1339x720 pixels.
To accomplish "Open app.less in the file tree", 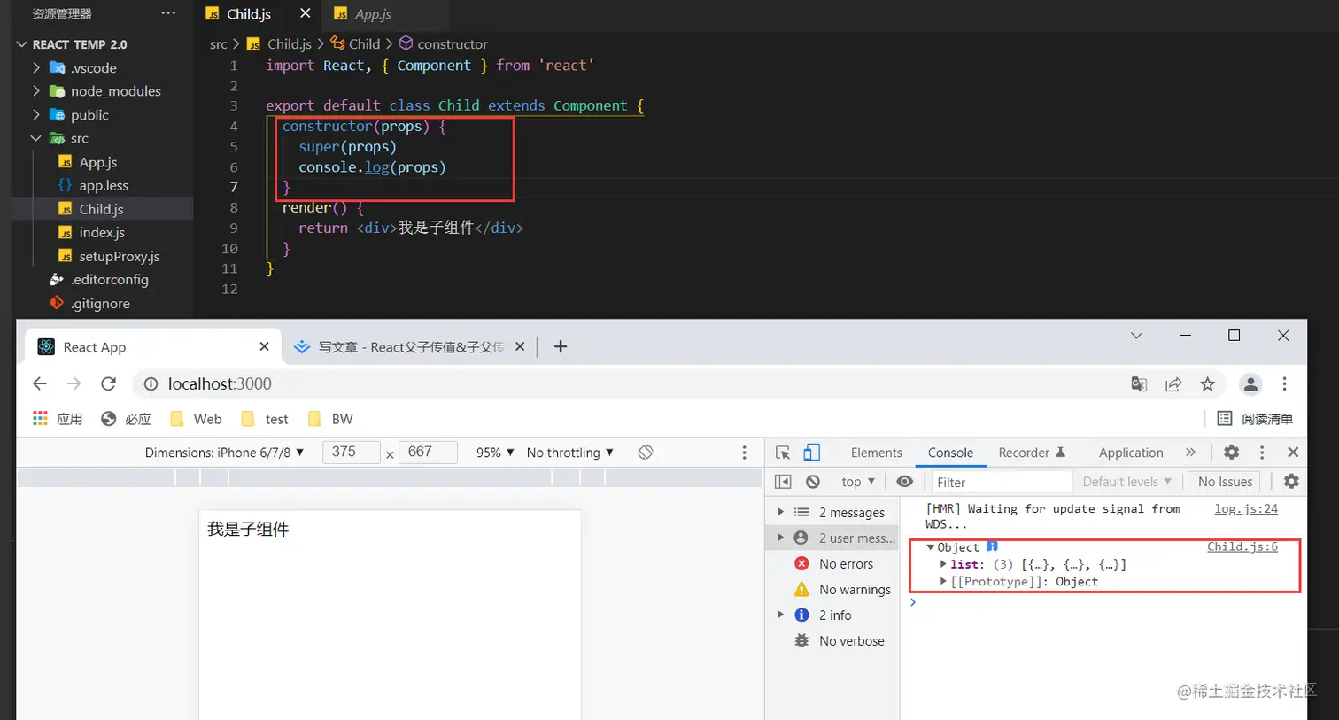I will coord(102,185).
